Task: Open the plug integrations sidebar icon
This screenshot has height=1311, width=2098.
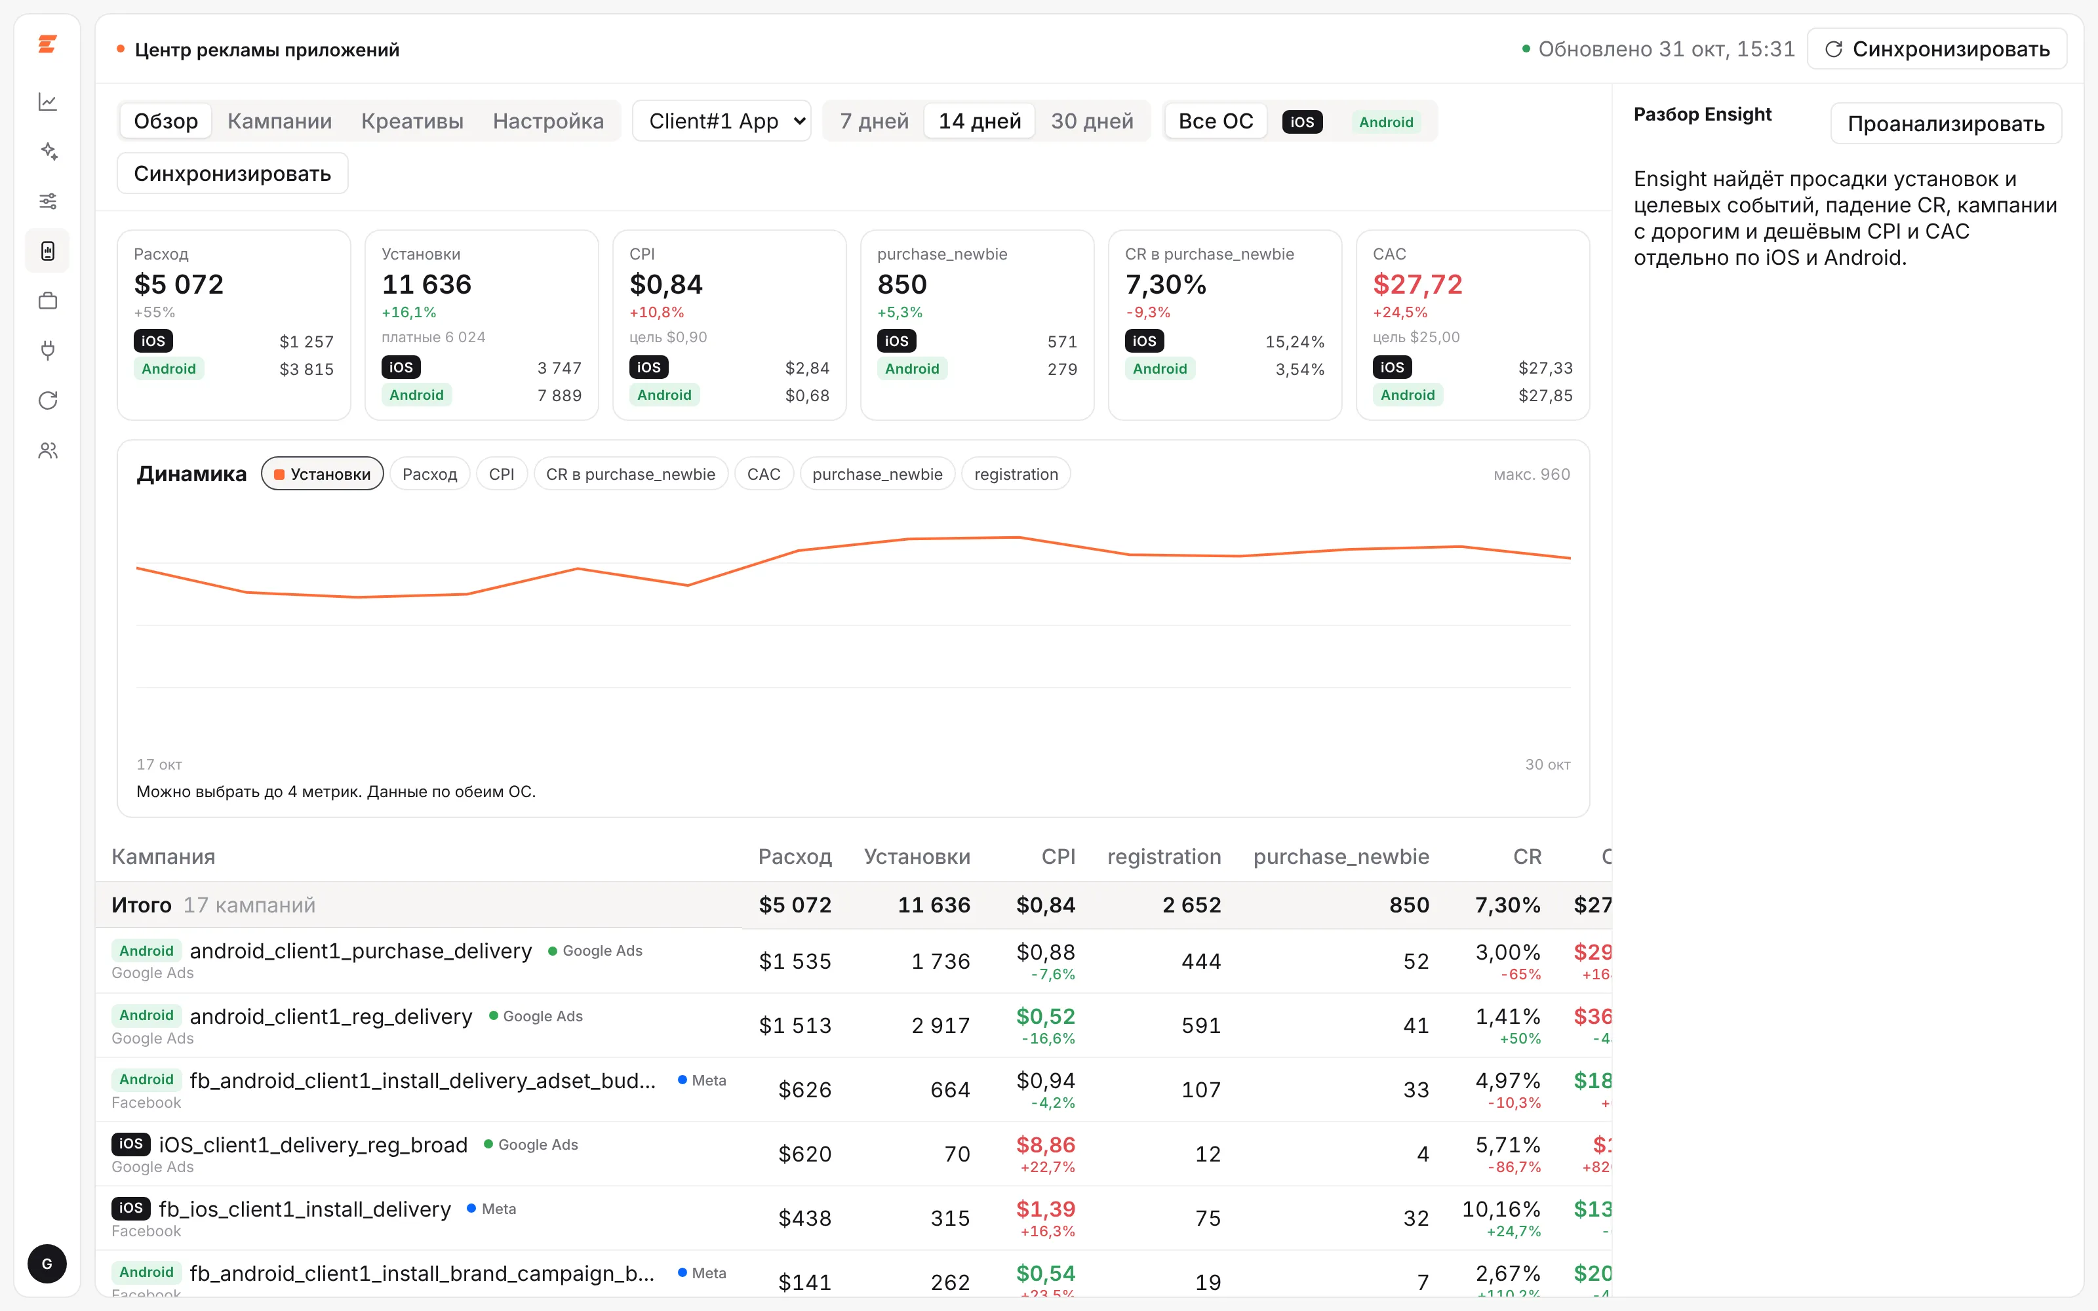Action: pyautogui.click(x=48, y=350)
